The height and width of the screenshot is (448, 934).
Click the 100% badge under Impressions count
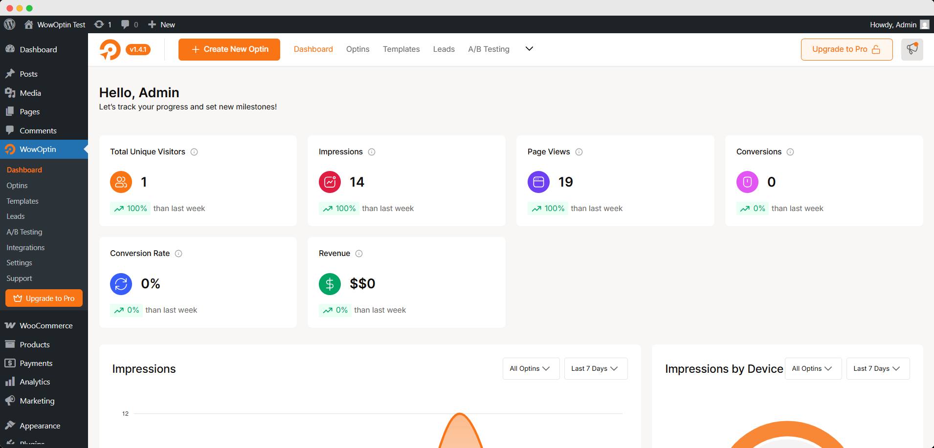point(339,209)
